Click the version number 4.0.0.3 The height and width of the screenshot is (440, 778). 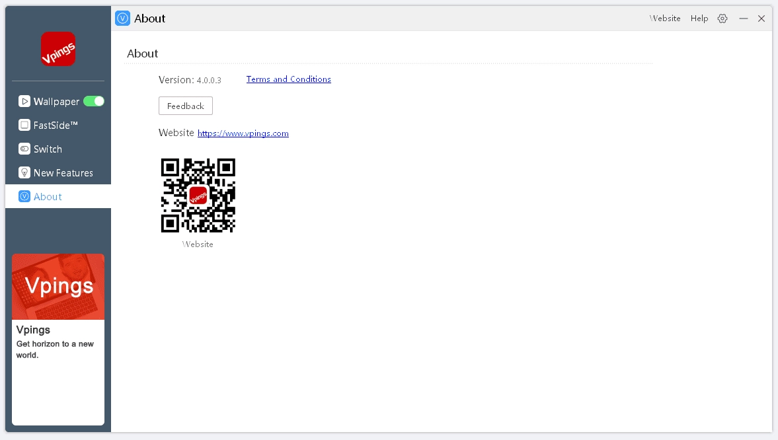(x=209, y=80)
